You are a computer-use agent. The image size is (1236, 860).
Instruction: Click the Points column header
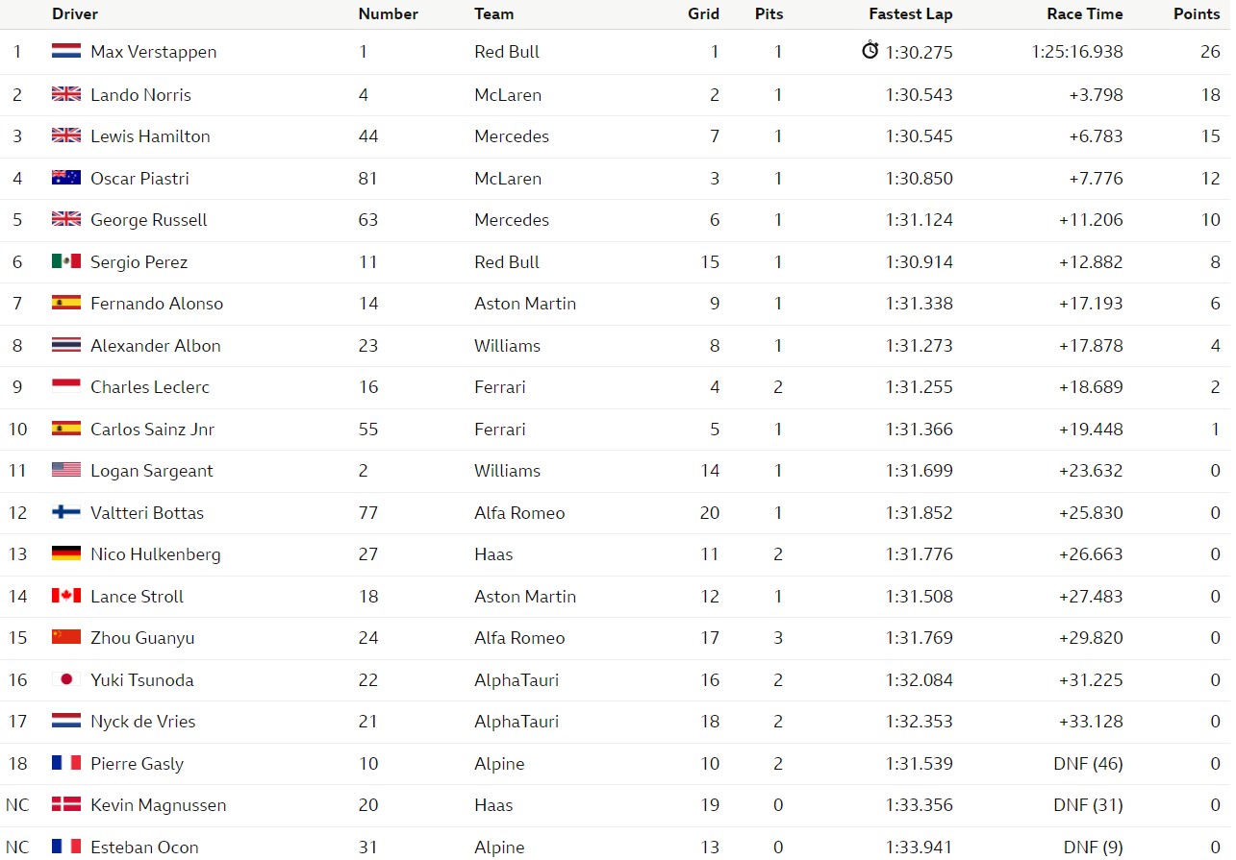[x=1197, y=13]
